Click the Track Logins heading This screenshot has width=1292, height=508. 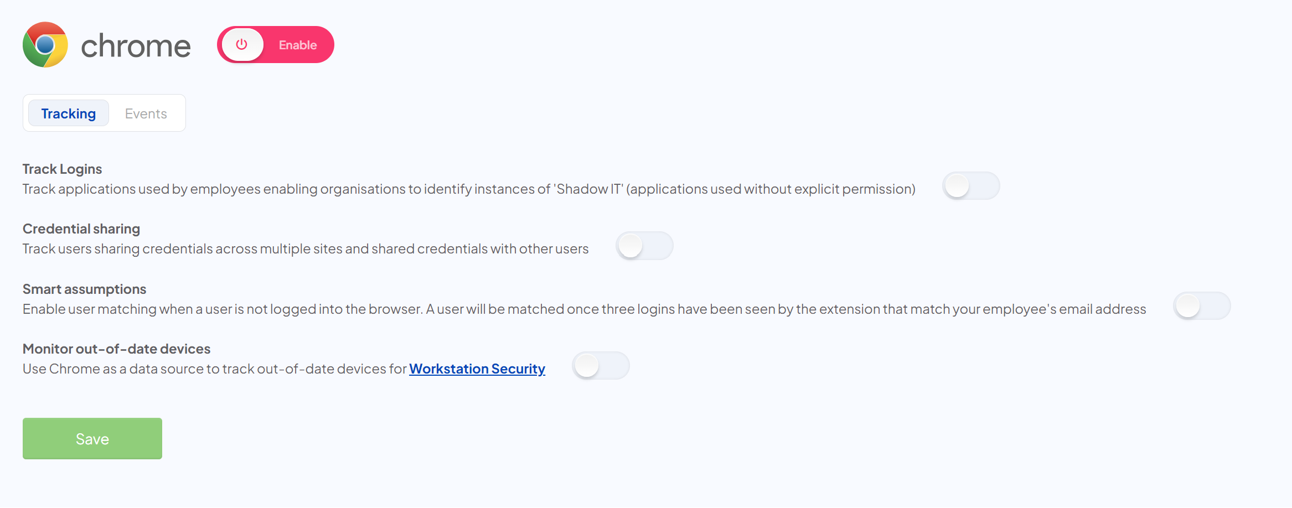tap(62, 169)
